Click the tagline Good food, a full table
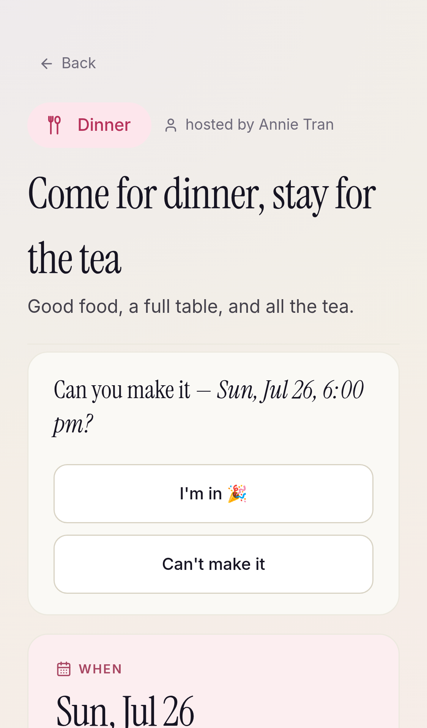Viewport: 427px width, 728px height. pos(191,306)
